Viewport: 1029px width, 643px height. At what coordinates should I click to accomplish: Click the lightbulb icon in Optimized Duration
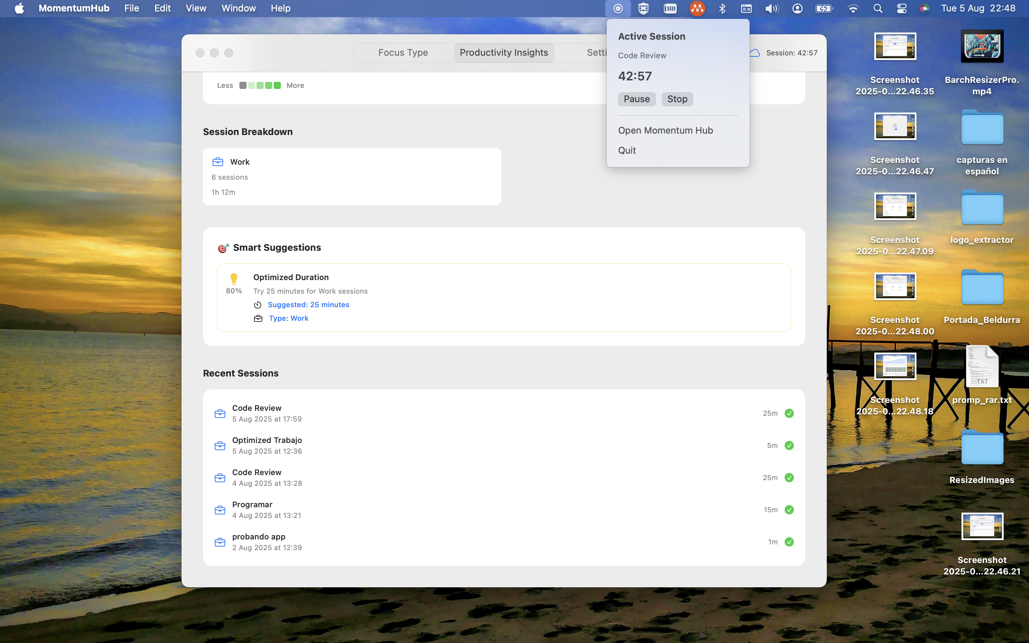click(x=234, y=279)
